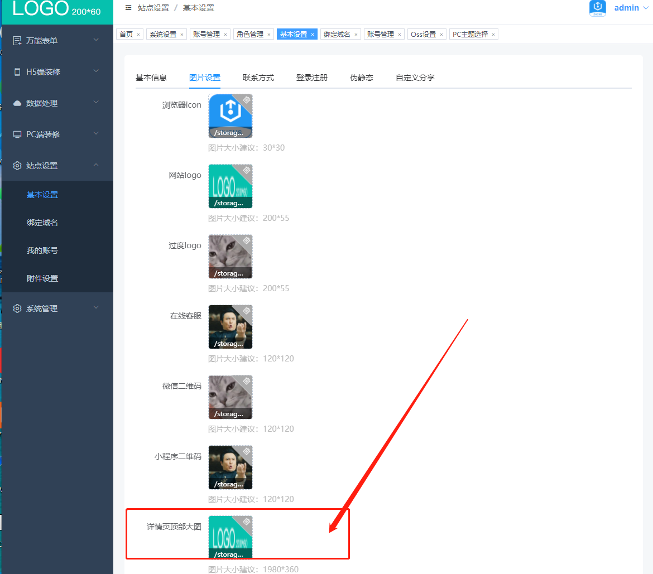Click the 详情页顶部大图 image thumbnail
The image size is (653, 574).
tap(230, 537)
